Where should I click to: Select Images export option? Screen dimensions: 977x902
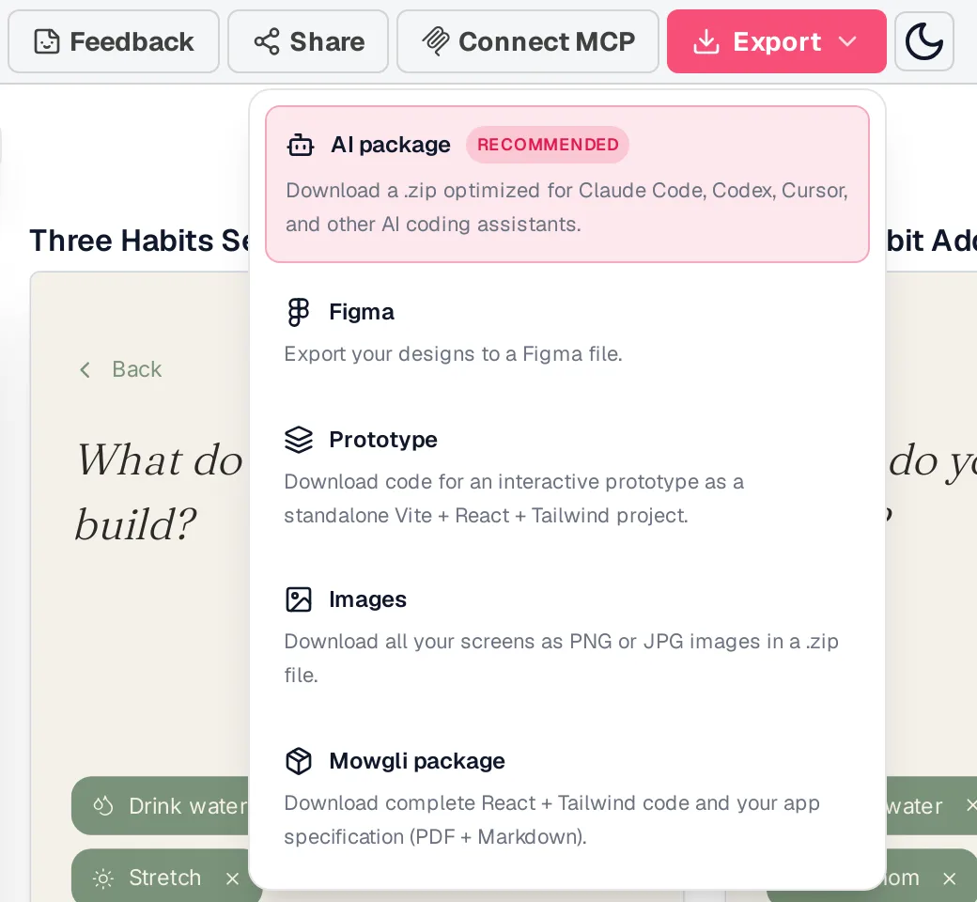(567, 636)
